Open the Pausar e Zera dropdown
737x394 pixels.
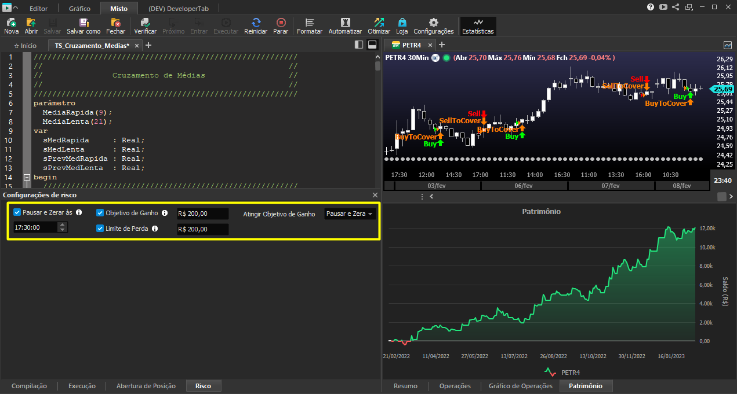pyautogui.click(x=350, y=213)
